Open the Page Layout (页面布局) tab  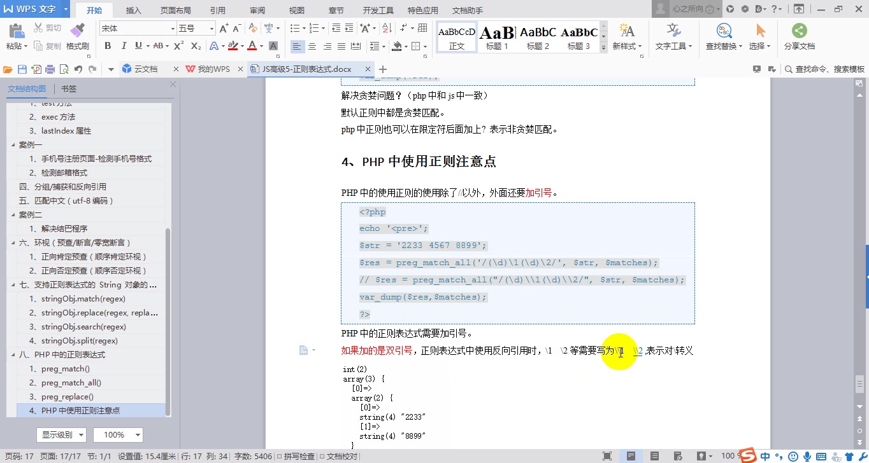pos(175,11)
